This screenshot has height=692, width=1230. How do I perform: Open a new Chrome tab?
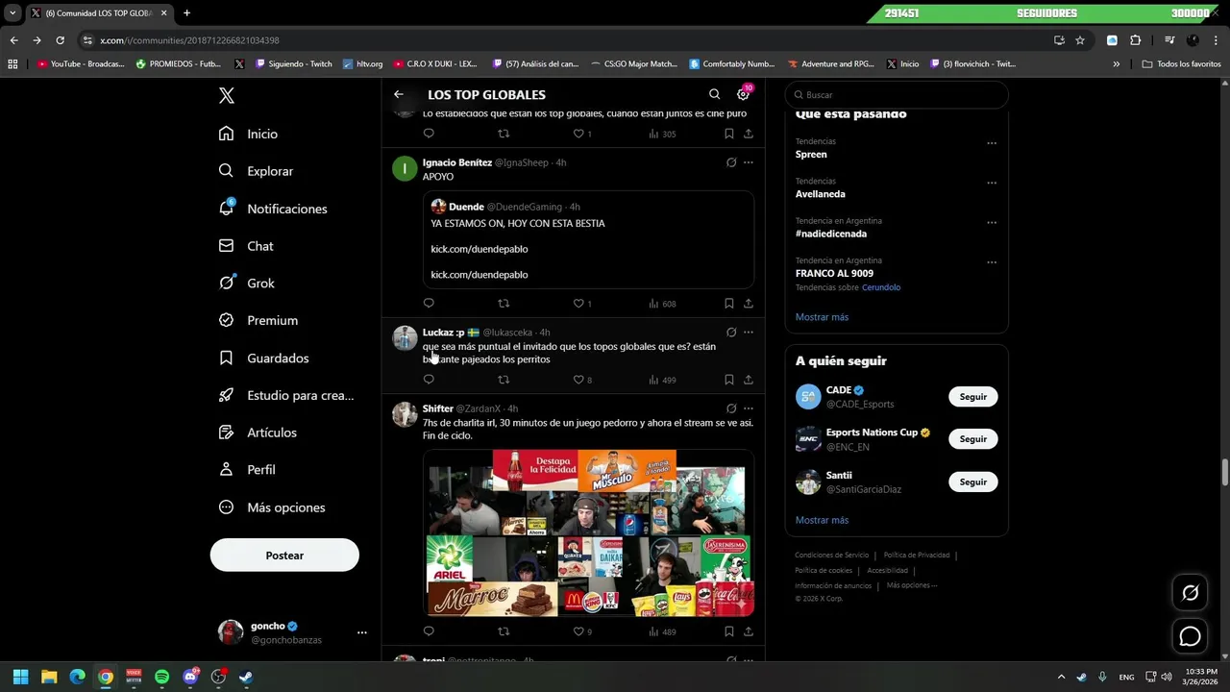[x=186, y=13]
